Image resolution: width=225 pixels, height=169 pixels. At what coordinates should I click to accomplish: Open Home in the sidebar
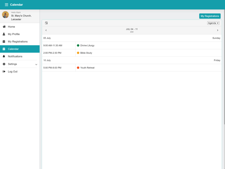coord(20,27)
